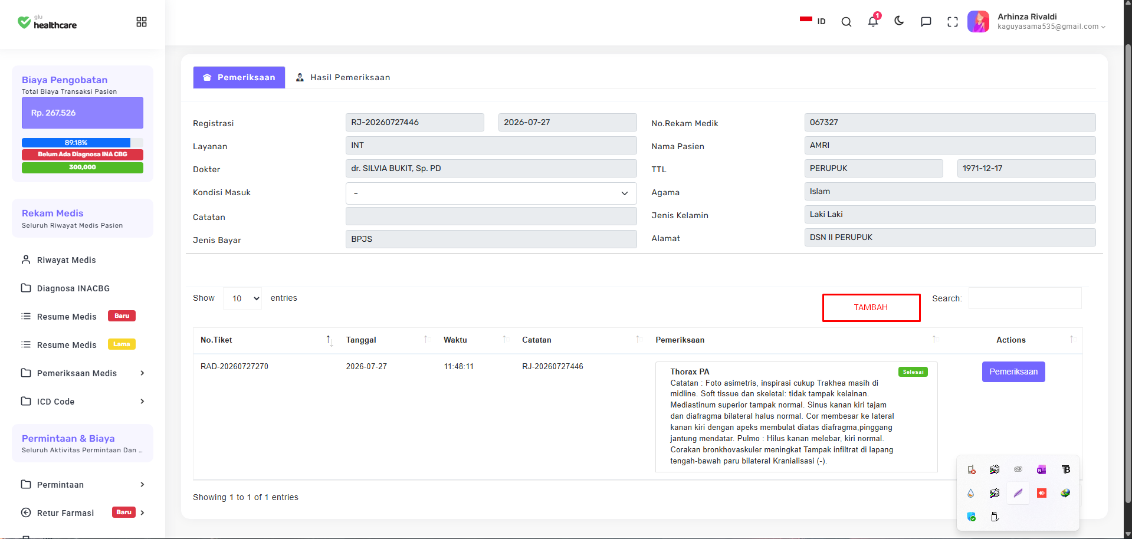Viewport: 1132px width, 539px height.
Task: Open the app grid menu icon
Action: [x=142, y=22]
